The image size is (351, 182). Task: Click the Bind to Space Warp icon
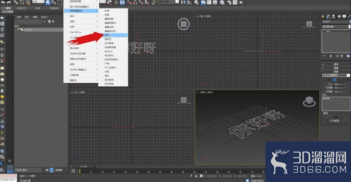click(x=28, y=3)
